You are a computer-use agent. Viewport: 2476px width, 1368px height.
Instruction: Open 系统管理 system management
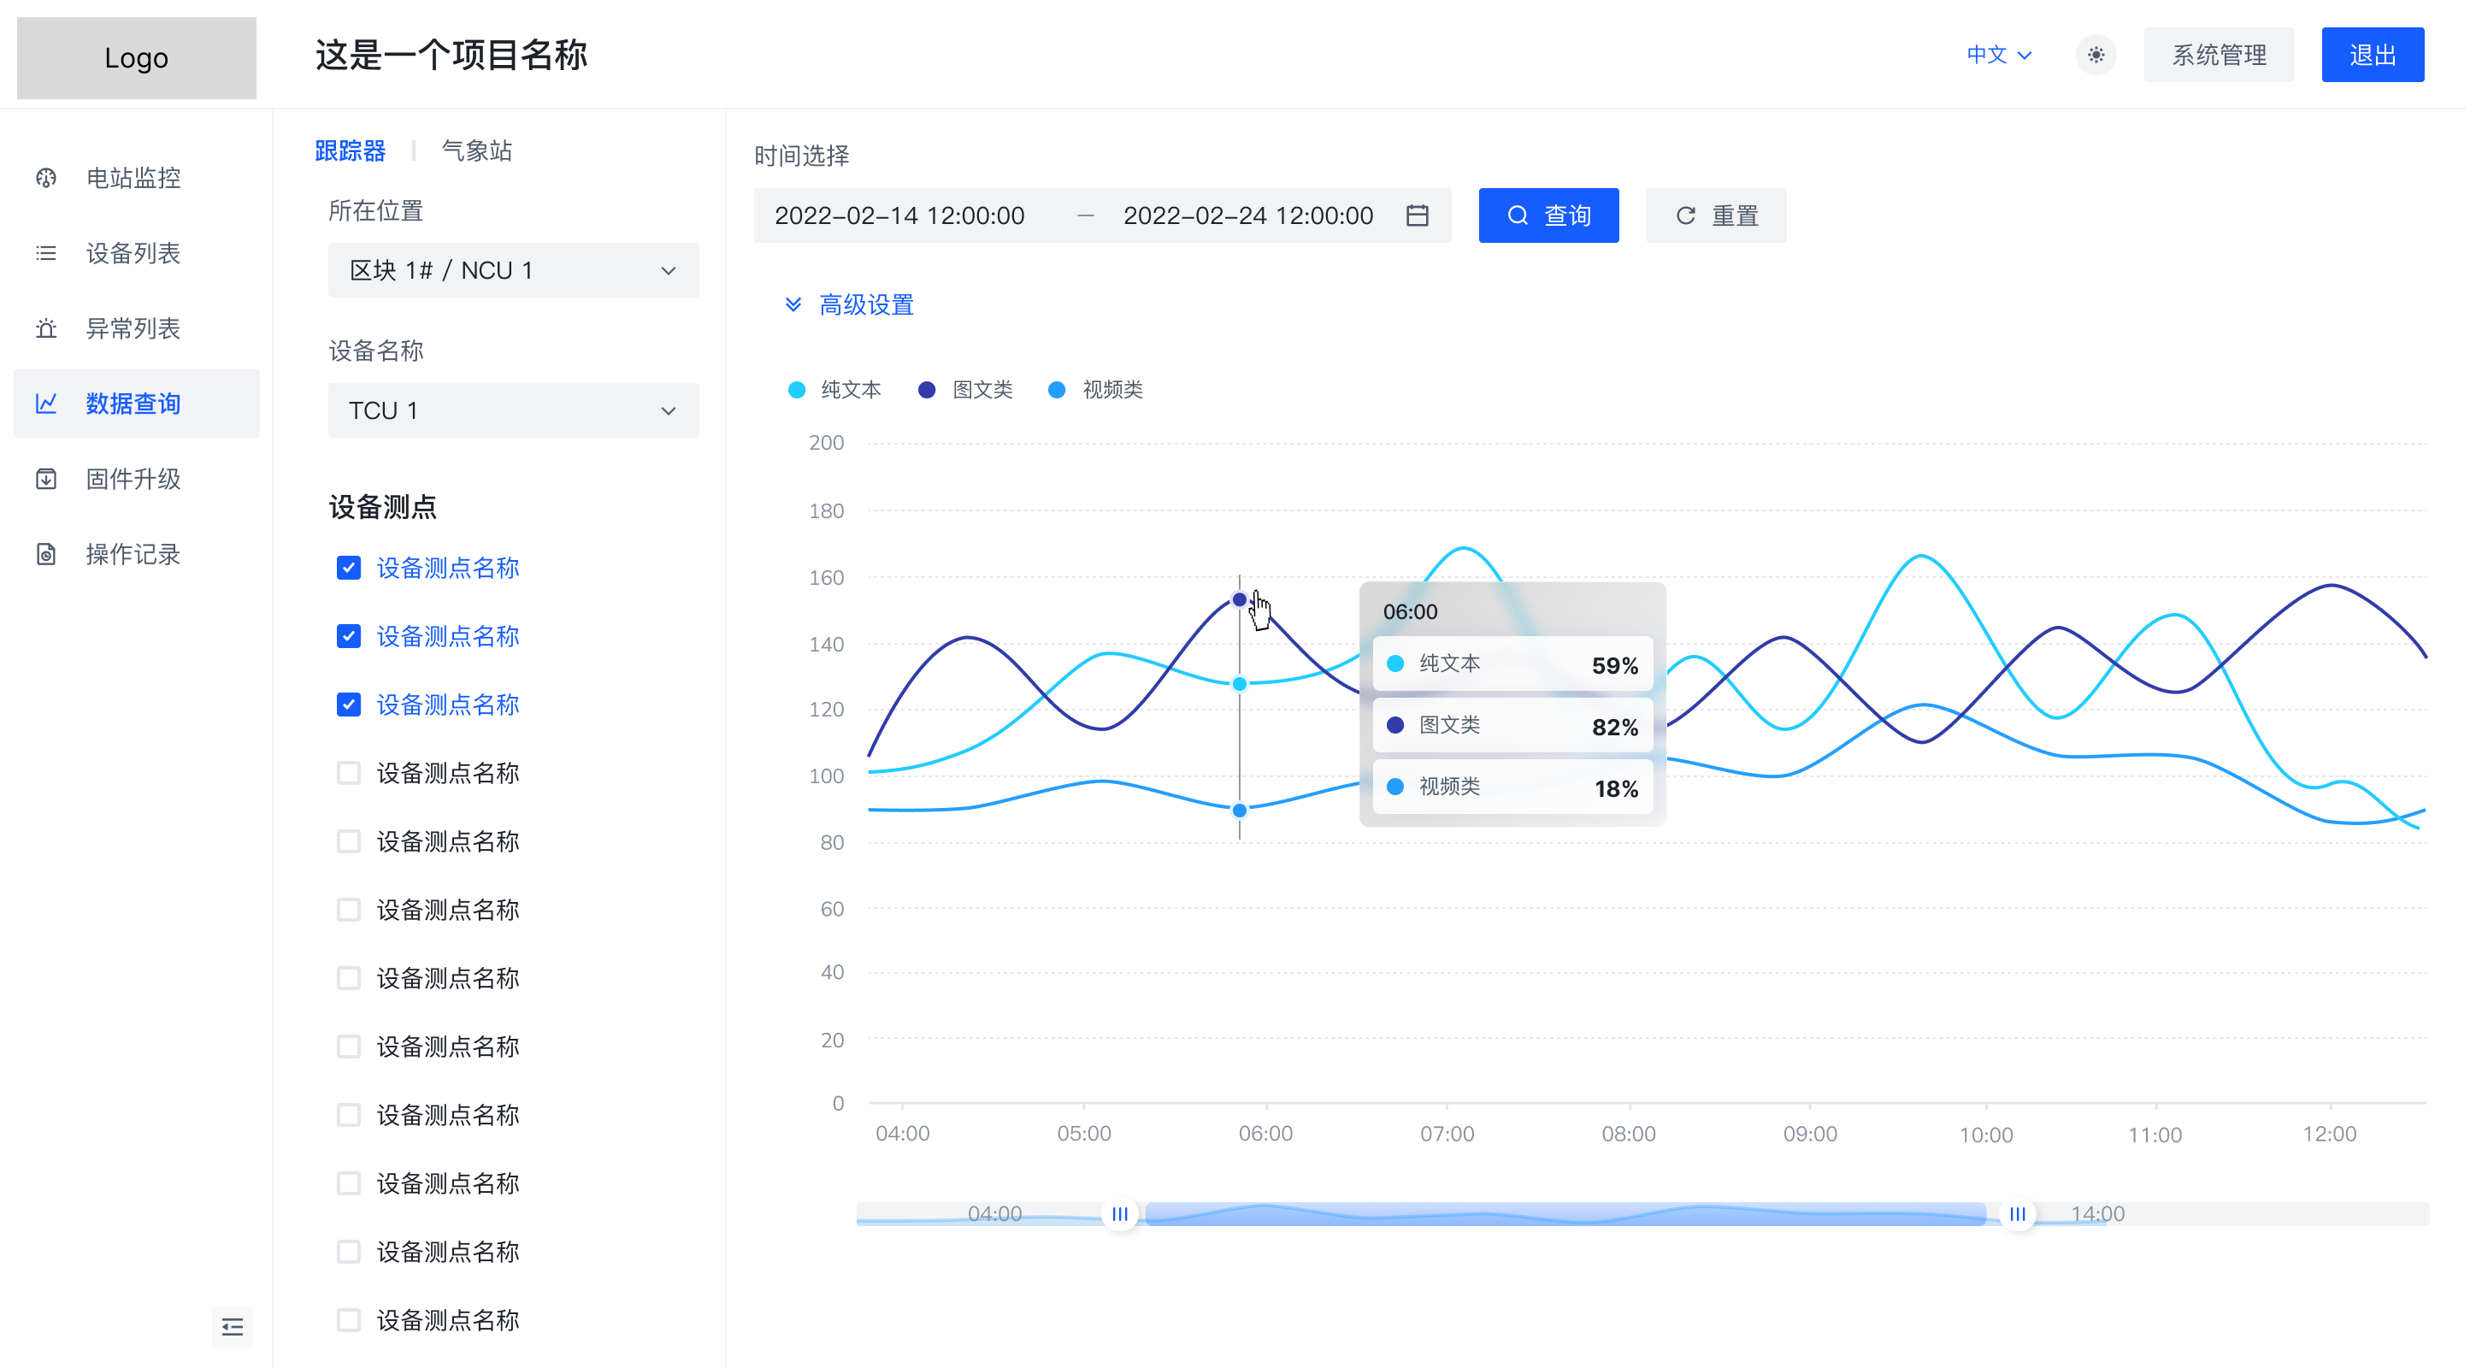(x=2219, y=55)
